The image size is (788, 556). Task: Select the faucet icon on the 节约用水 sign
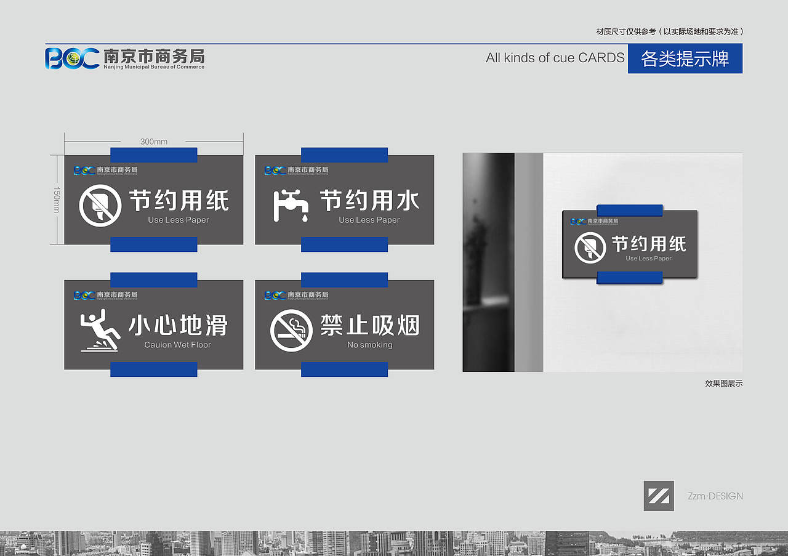[x=289, y=203]
